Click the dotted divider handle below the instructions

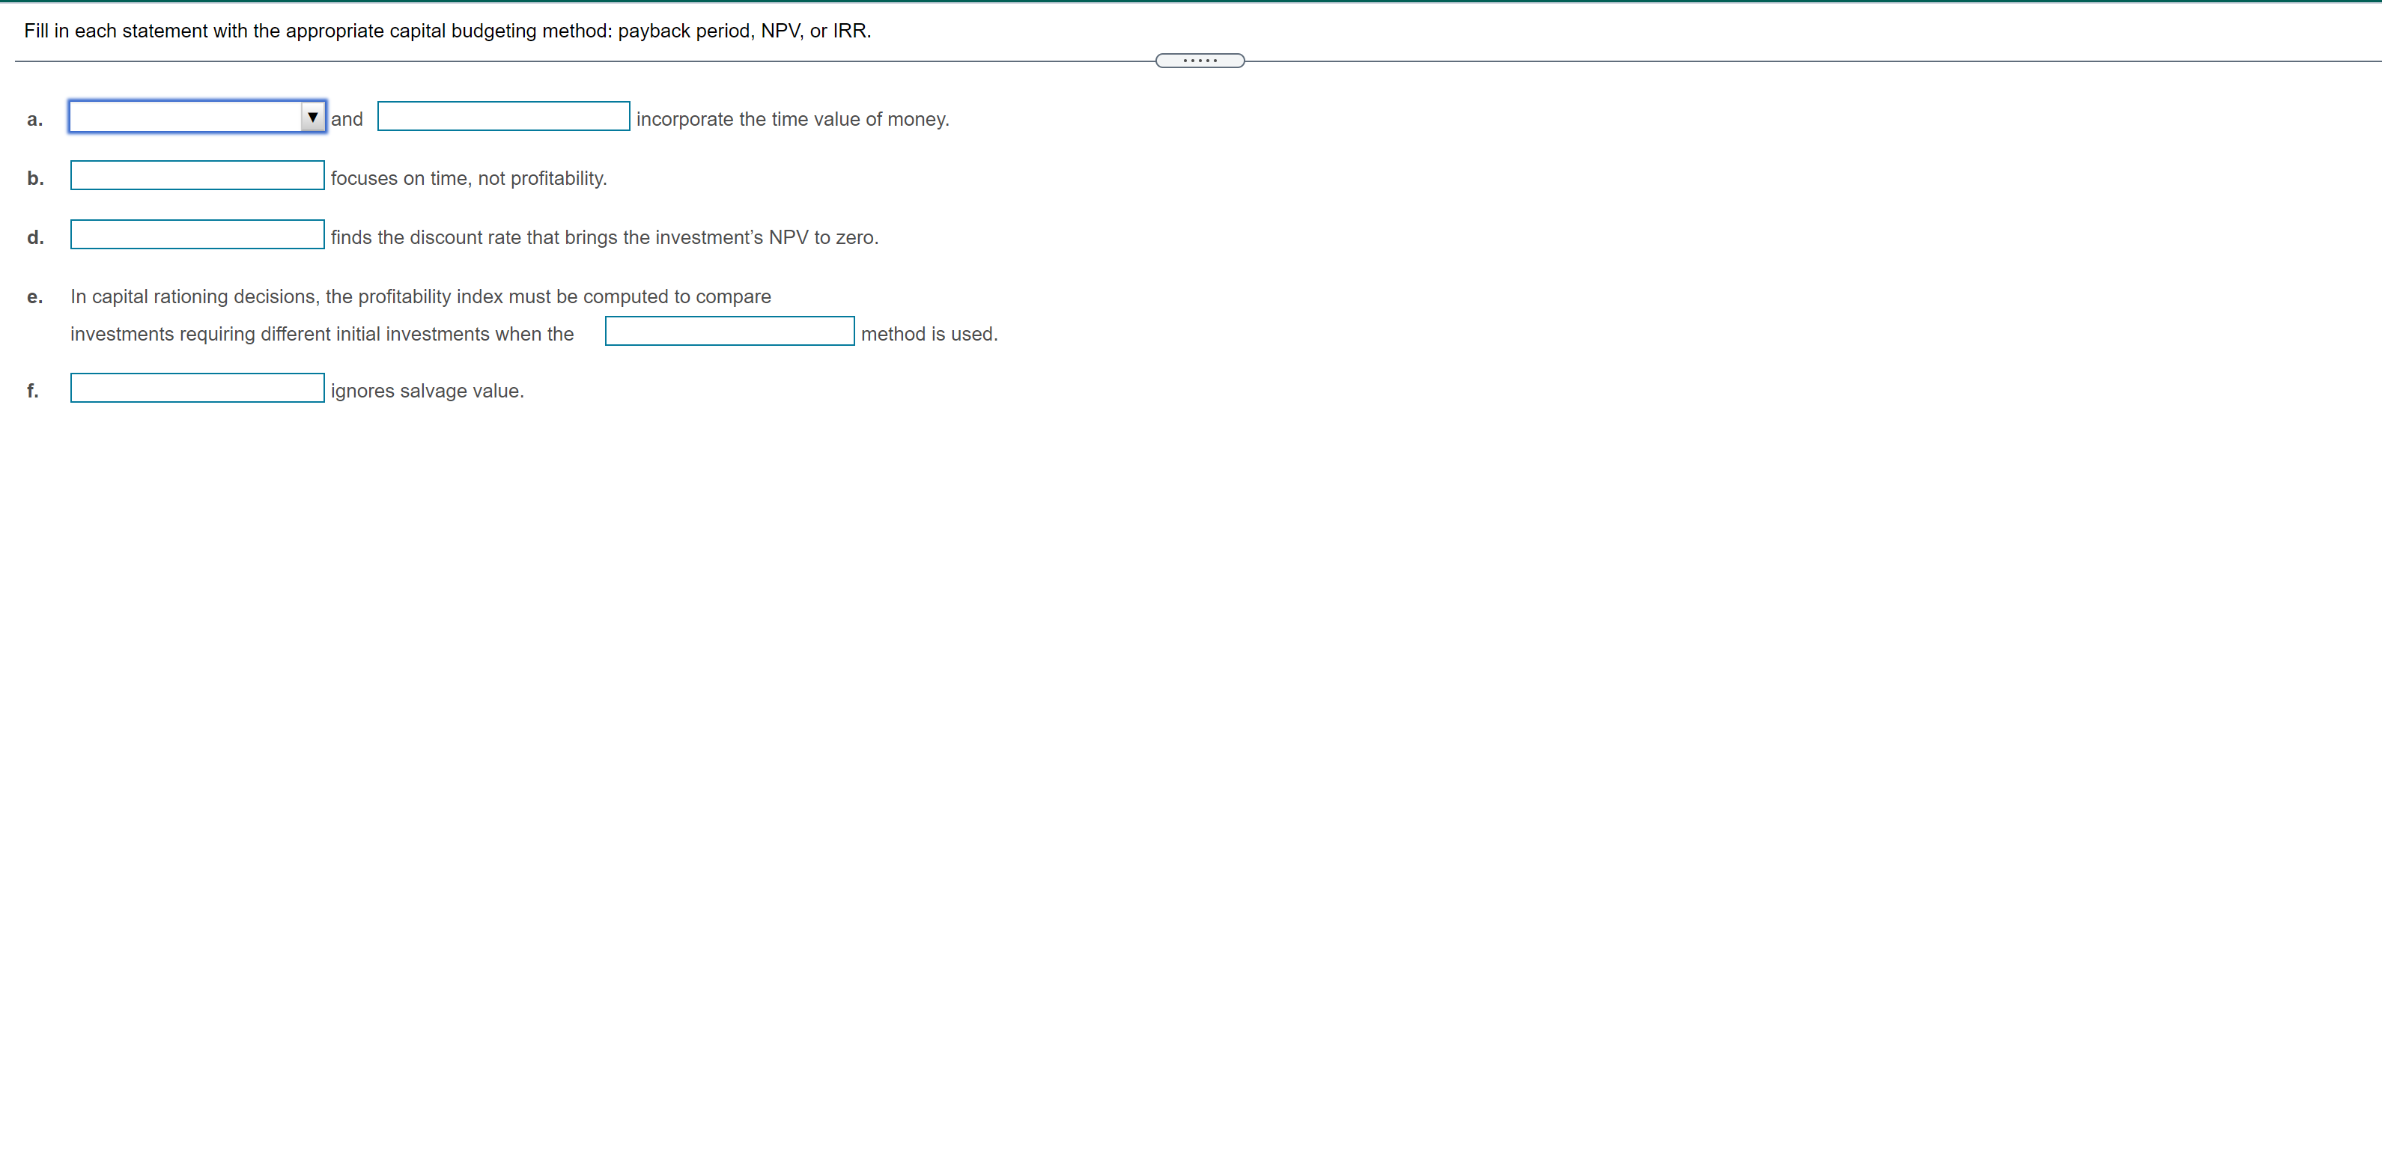tap(1200, 61)
